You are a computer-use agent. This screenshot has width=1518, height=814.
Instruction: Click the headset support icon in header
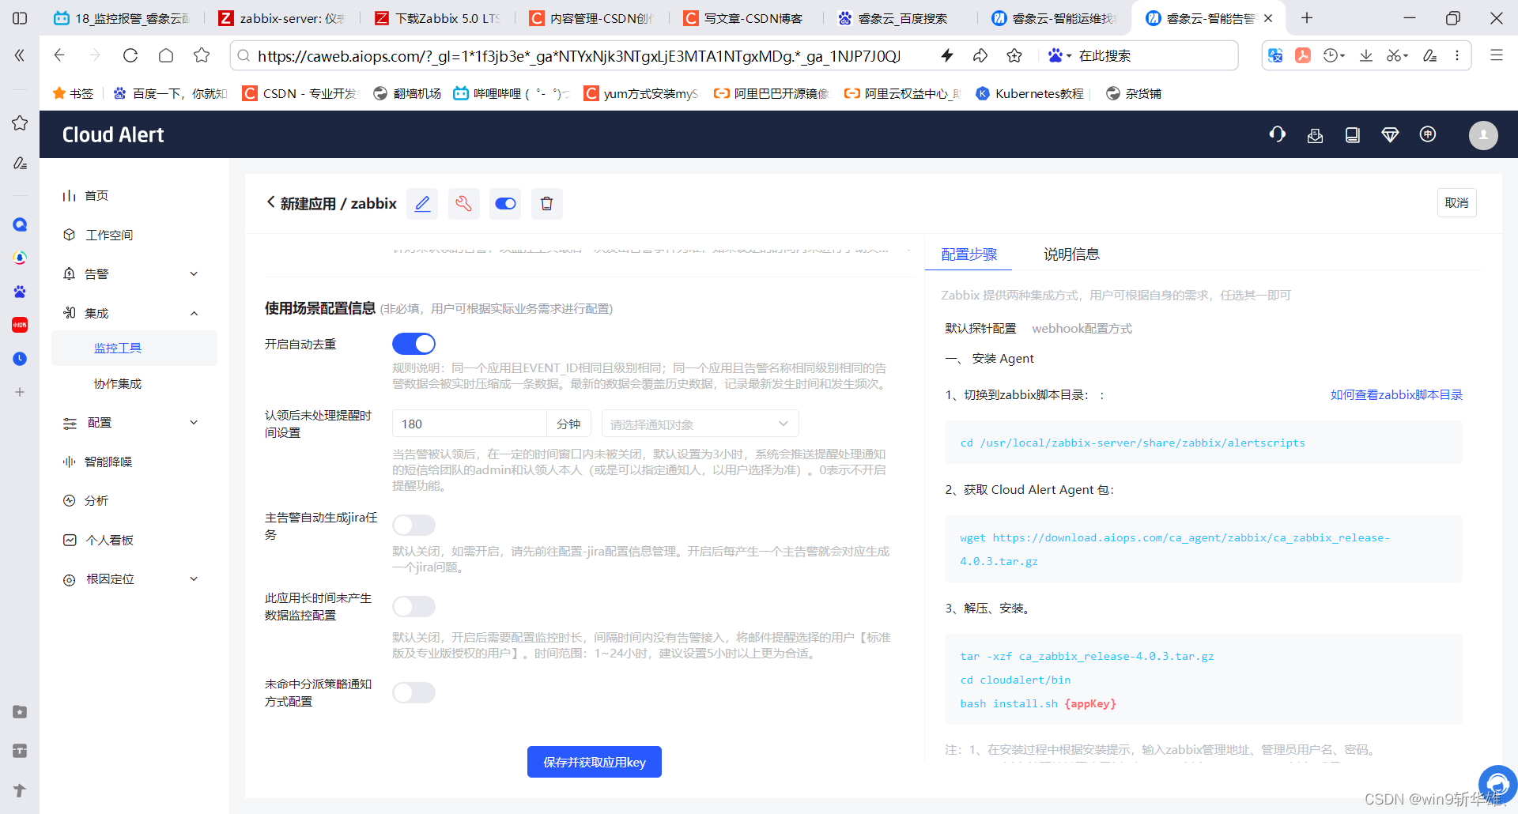click(1277, 134)
